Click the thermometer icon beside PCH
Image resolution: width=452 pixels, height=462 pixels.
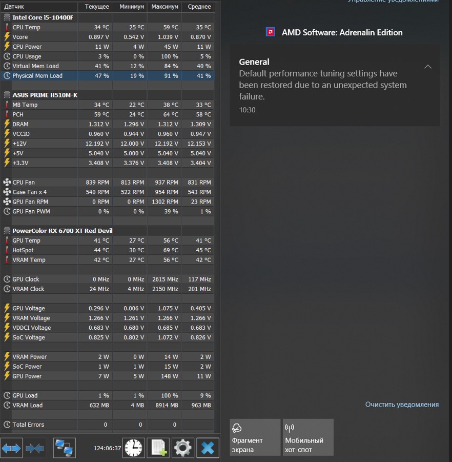[7, 114]
